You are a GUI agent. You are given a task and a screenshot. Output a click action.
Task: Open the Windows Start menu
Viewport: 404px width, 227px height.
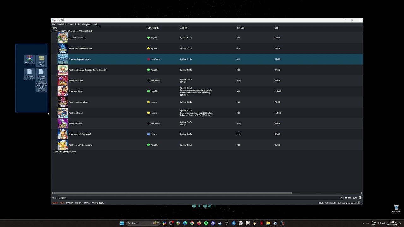point(122,223)
